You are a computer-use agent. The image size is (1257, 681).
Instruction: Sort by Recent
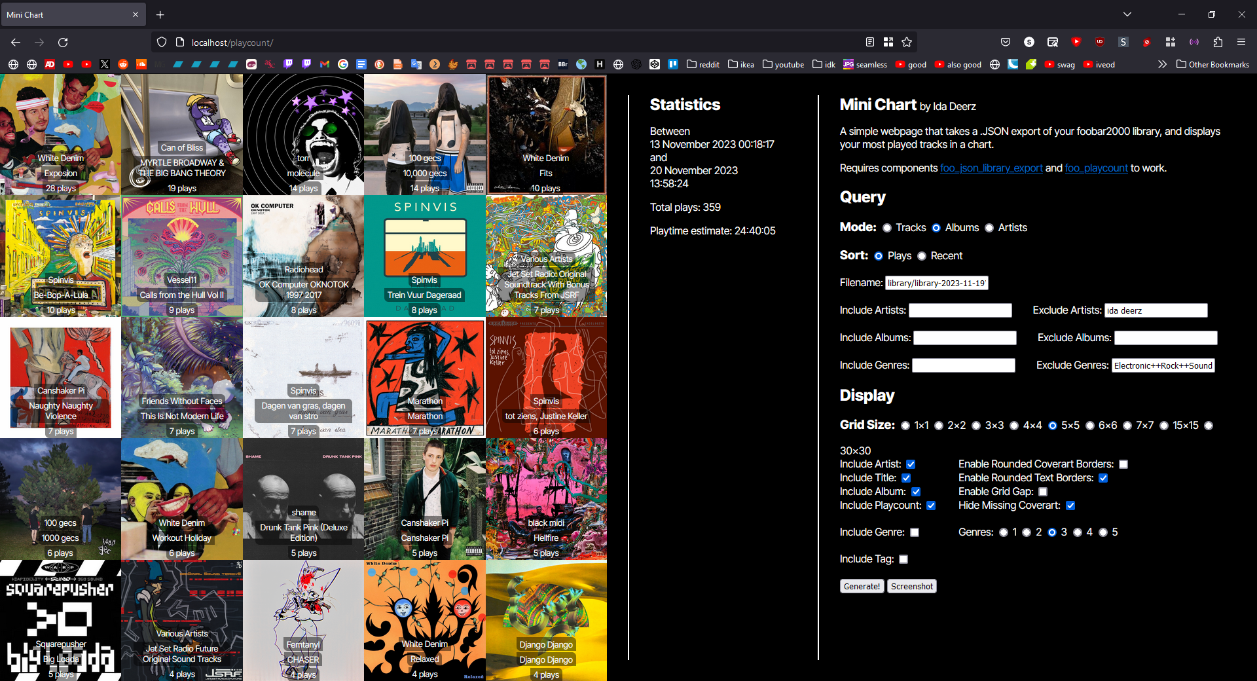922,256
